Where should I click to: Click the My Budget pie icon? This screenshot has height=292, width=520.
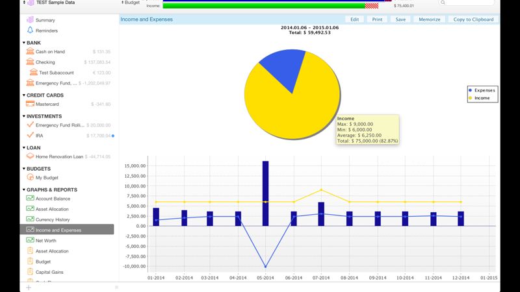click(x=30, y=177)
